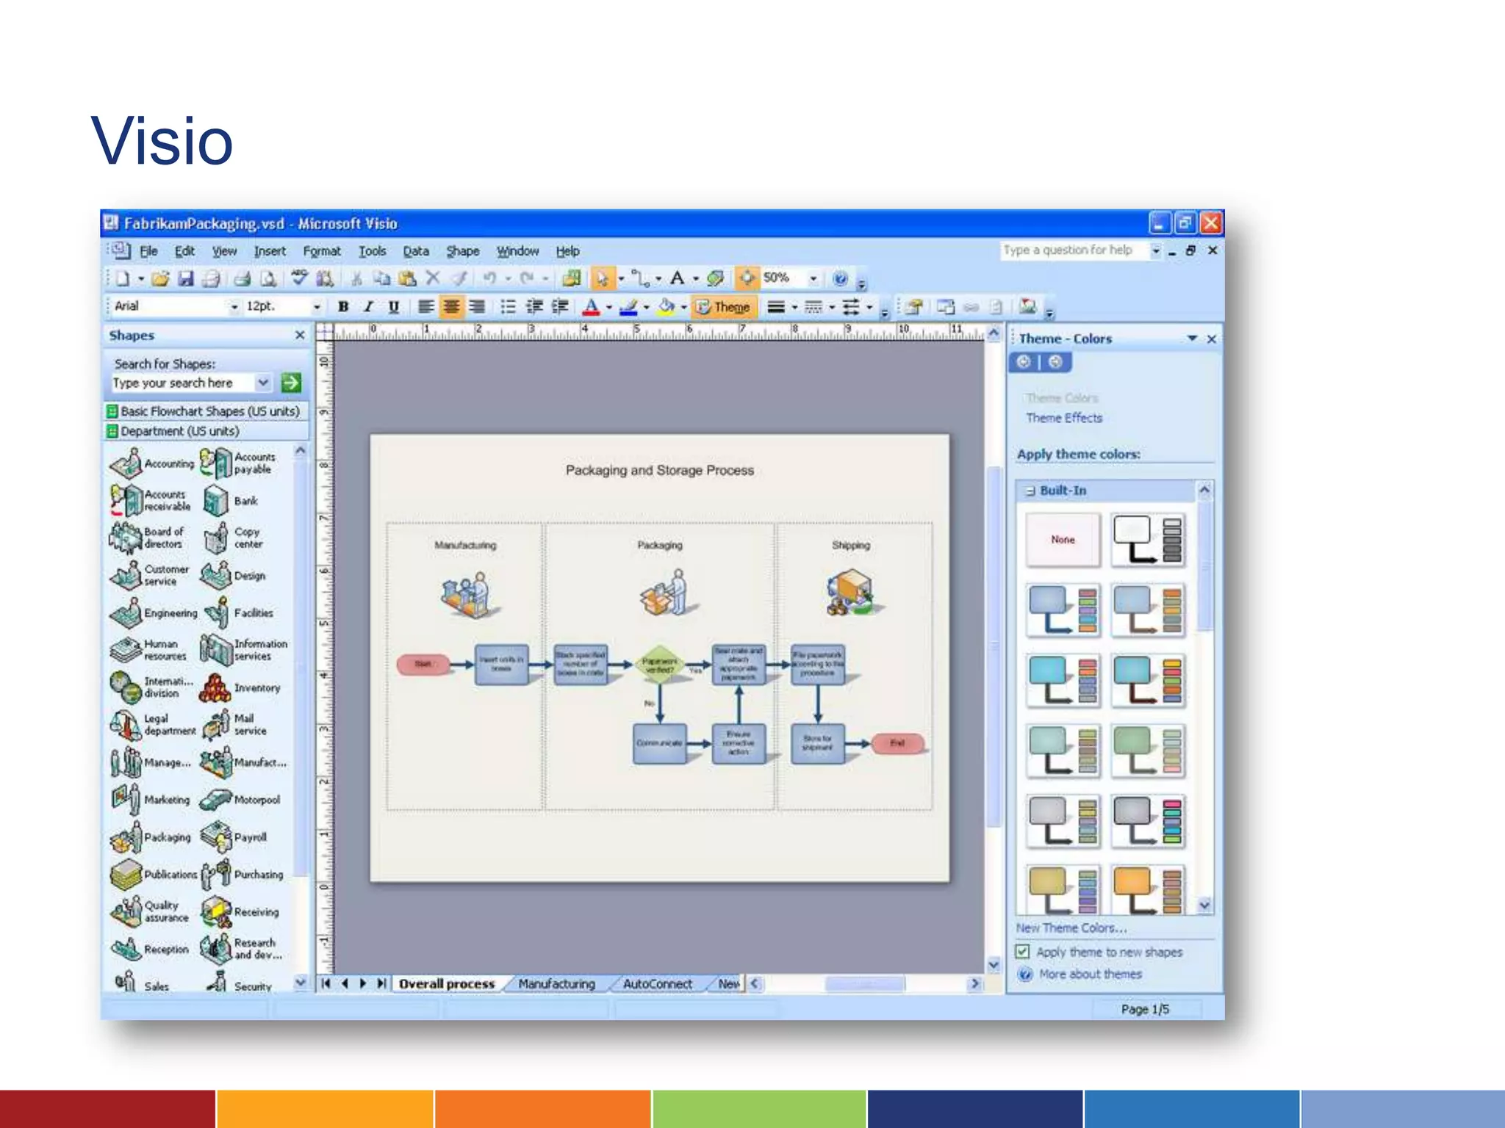Open the Data menu
1505x1128 pixels.
pyautogui.click(x=416, y=251)
